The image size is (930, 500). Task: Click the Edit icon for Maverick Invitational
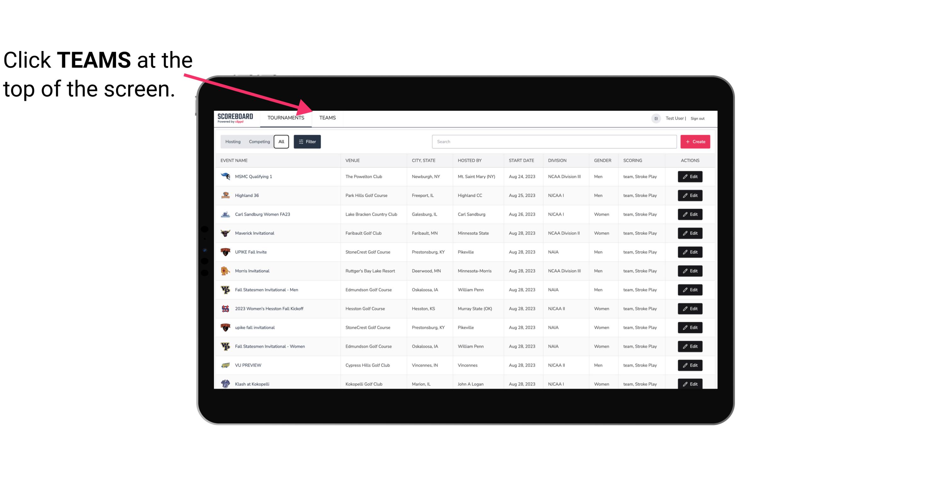pyautogui.click(x=690, y=233)
